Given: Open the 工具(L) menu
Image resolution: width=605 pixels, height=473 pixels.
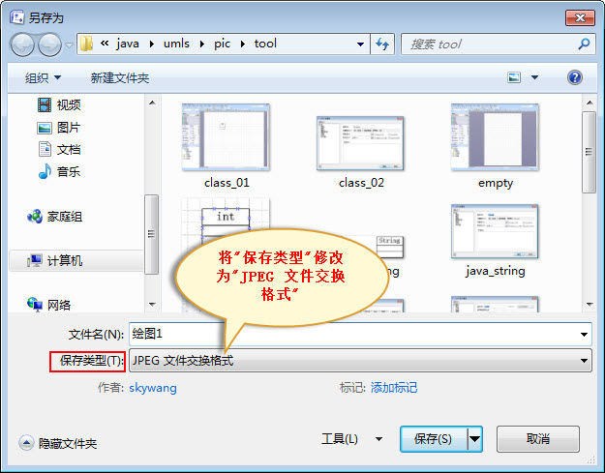Looking at the screenshot, I should click(x=351, y=439).
